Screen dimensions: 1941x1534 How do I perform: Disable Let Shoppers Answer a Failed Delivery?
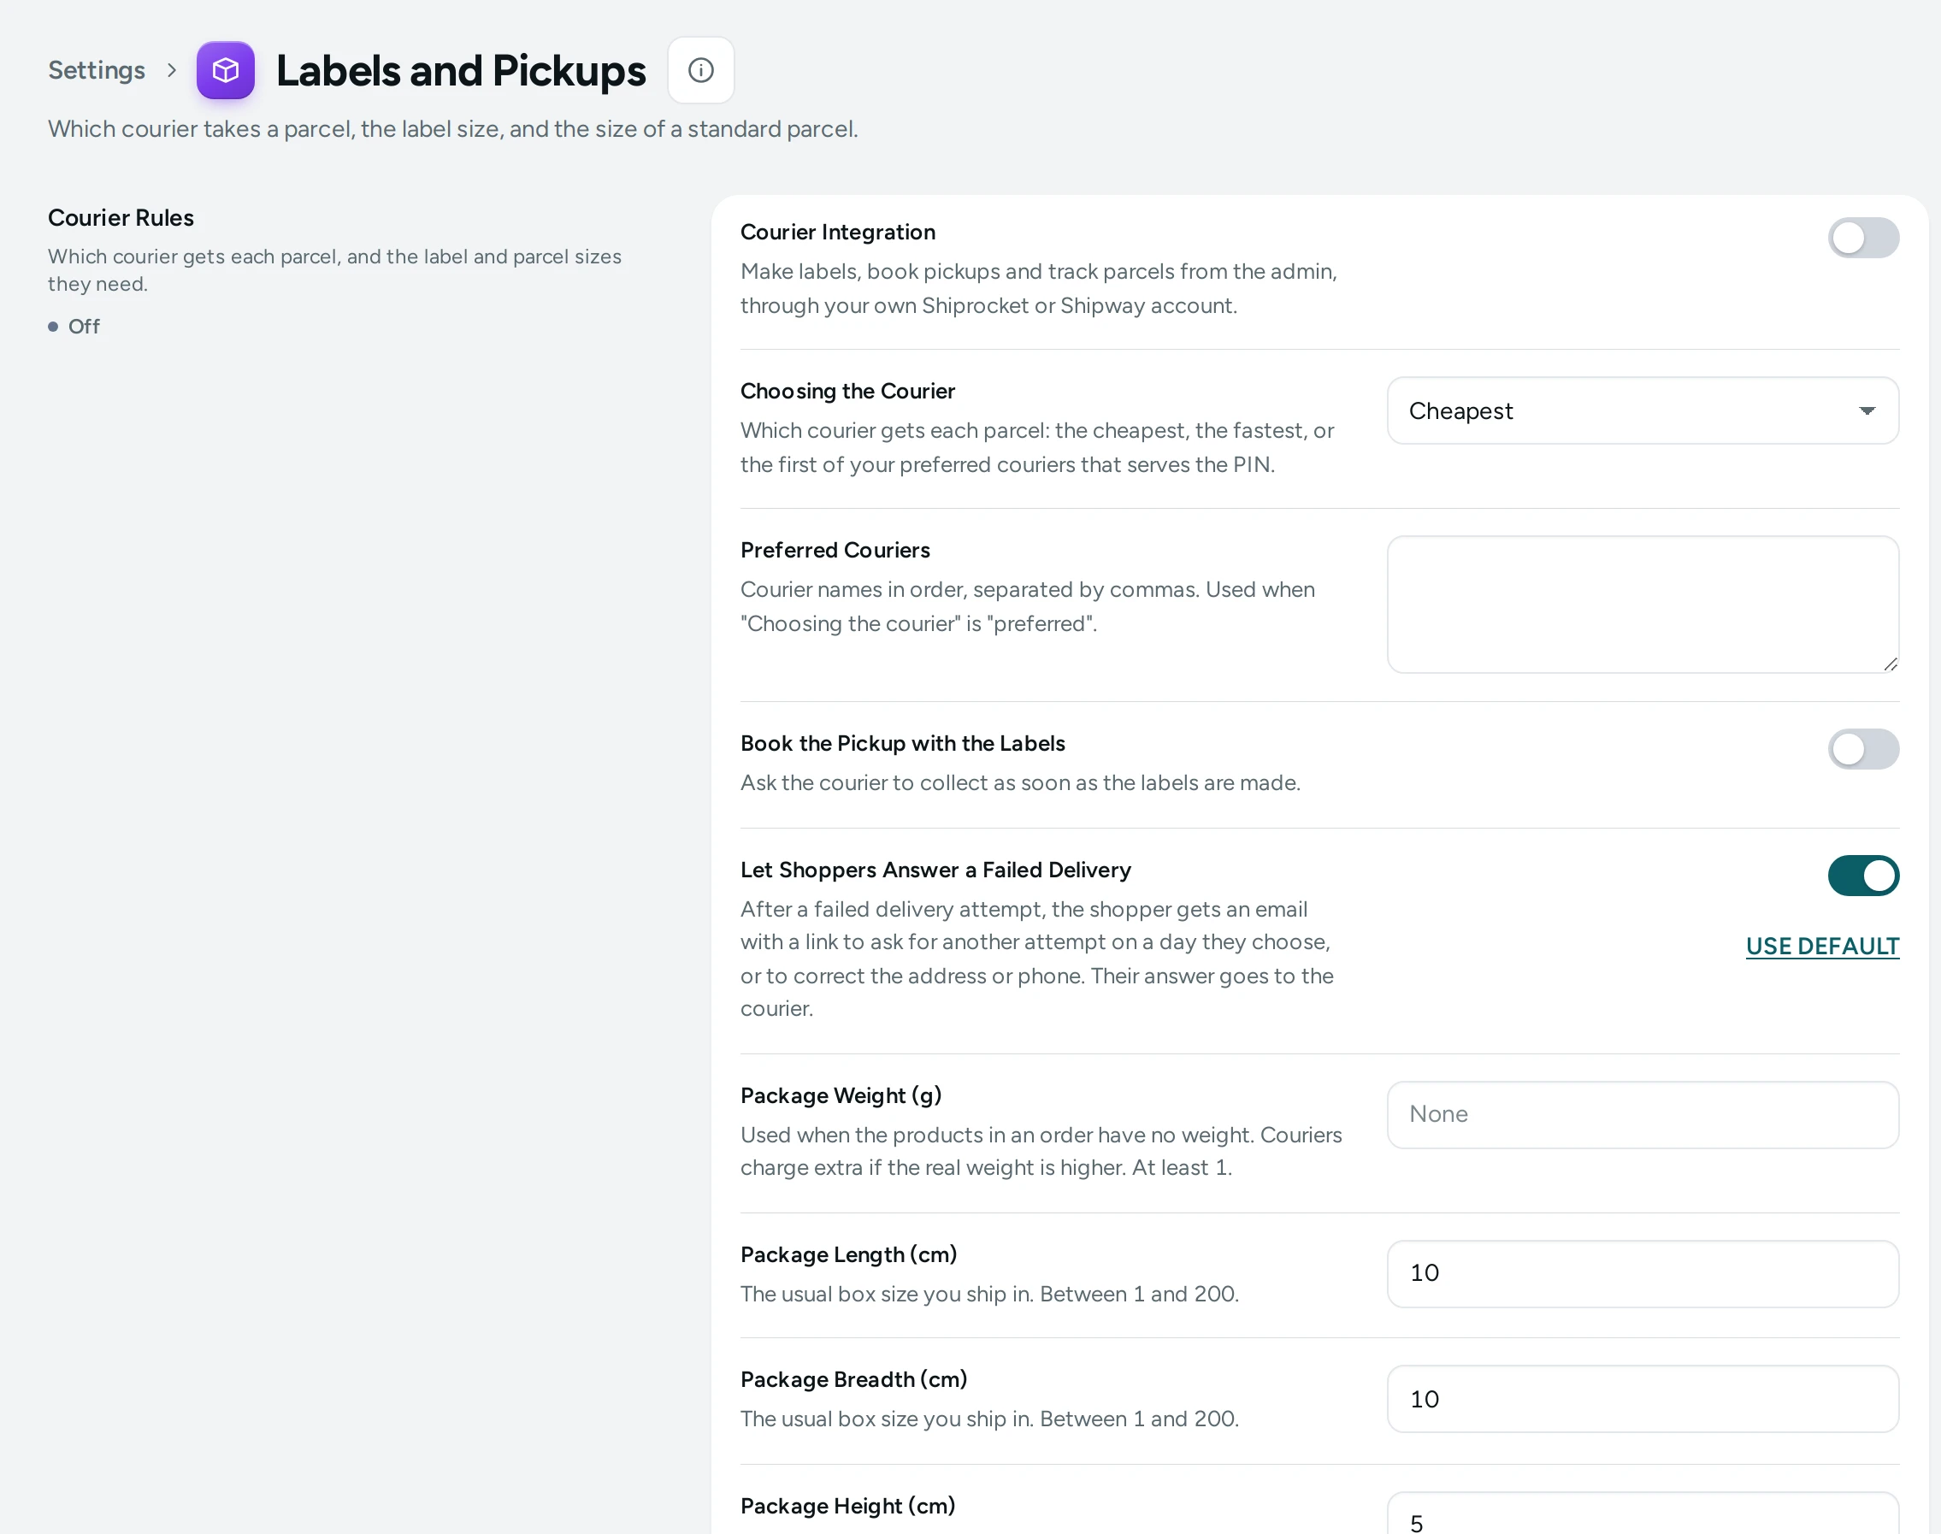[x=1863, y=876]
